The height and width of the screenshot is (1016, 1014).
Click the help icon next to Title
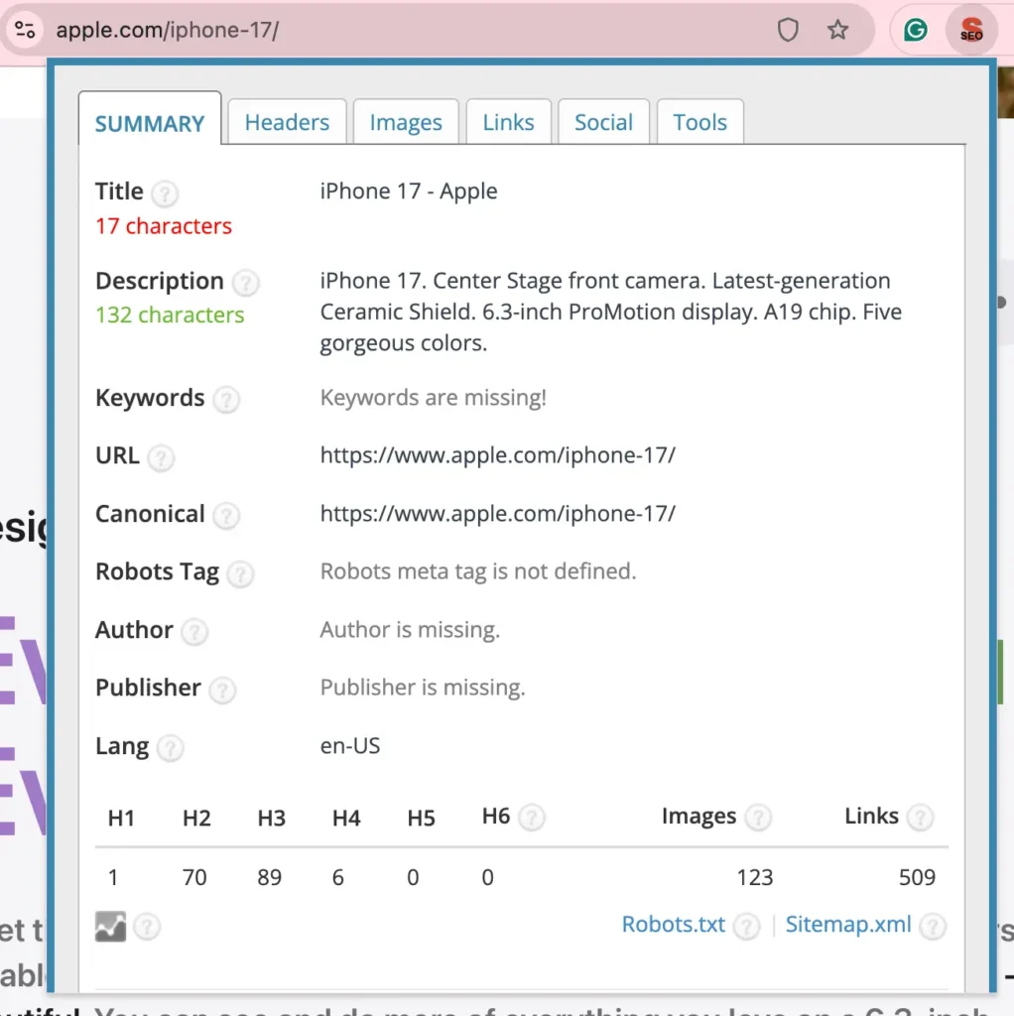[x=165, y=193]
